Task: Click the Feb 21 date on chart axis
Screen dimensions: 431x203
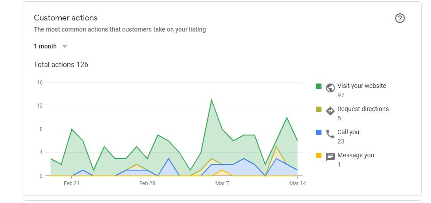Action: [71, 183]
